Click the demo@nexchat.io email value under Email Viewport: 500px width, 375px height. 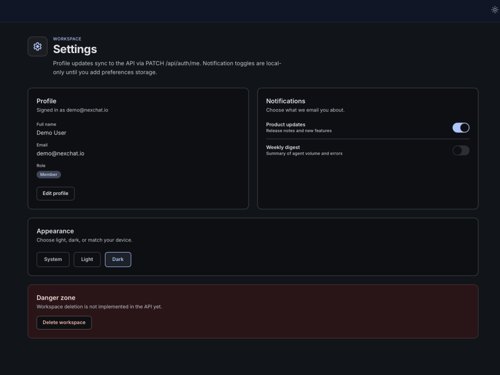(60, 153)
